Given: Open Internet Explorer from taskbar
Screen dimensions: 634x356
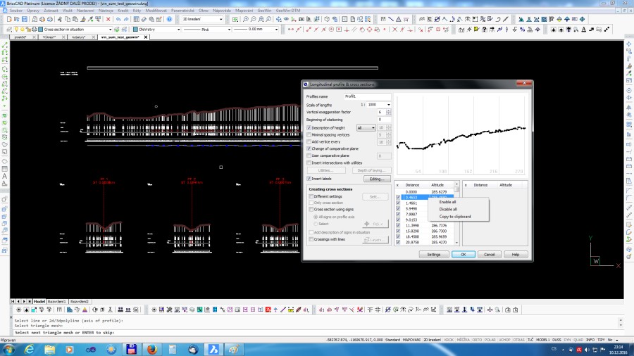Looking at the screenshot, I should pyautogui.click(x=29, y=349).
